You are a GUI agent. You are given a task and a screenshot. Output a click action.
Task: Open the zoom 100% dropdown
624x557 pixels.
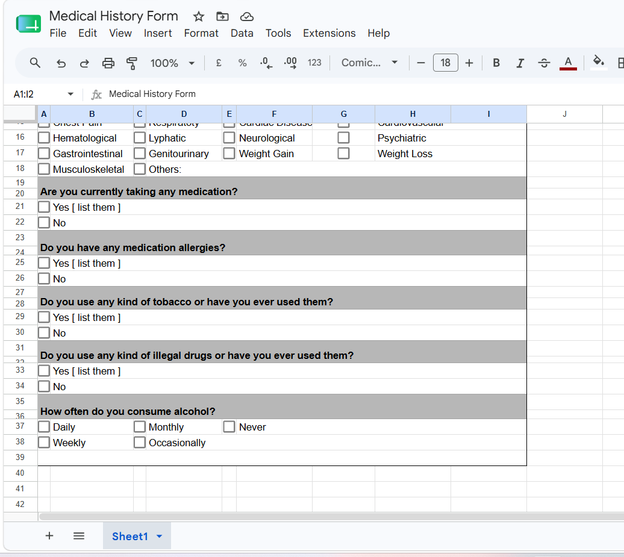[172, 63]
